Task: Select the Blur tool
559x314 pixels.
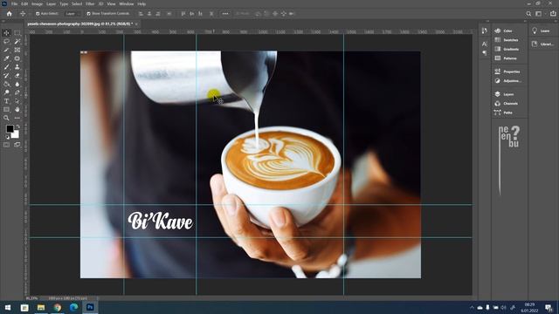Action: 17,84
